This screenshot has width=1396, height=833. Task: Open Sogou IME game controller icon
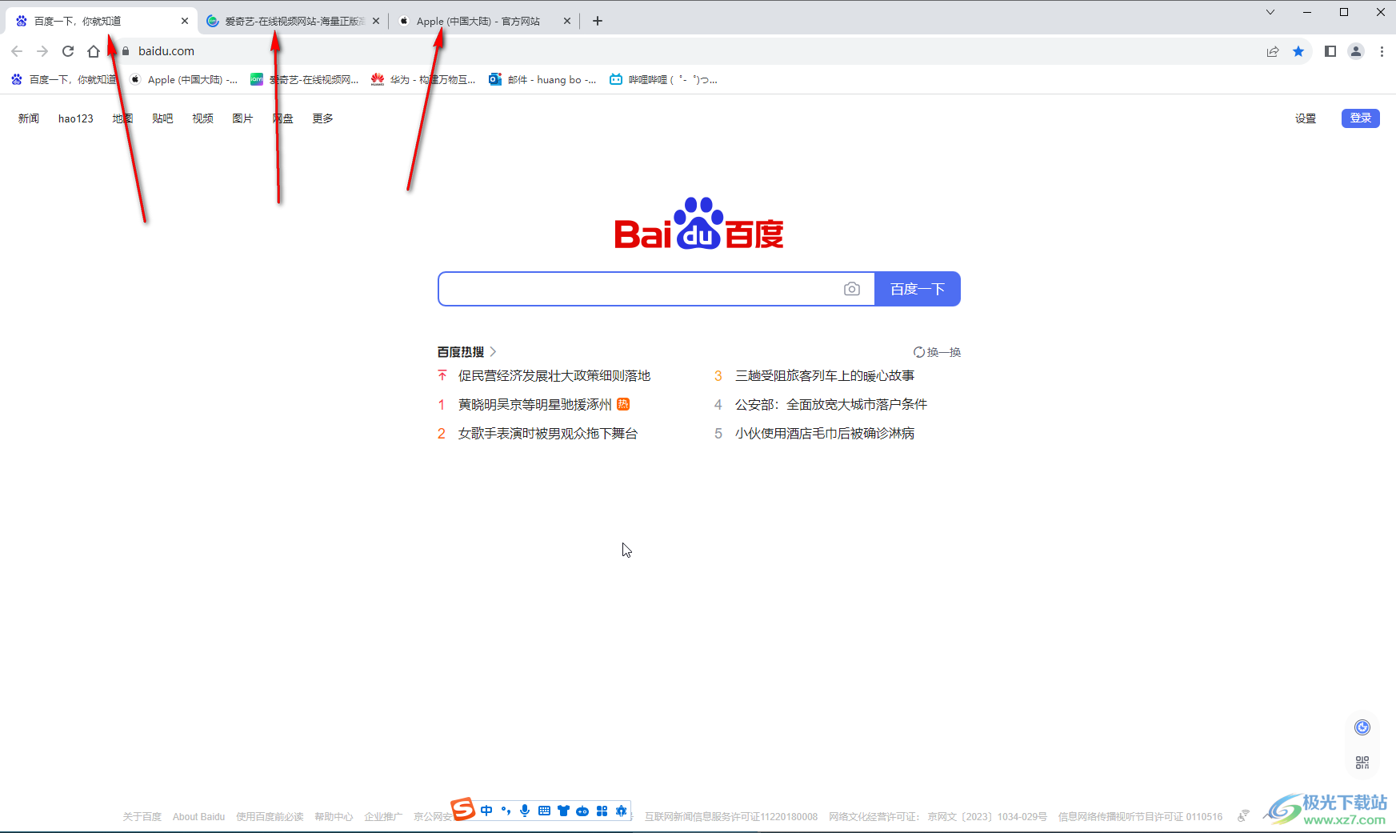pyautogui.click(x=582, y=811)
